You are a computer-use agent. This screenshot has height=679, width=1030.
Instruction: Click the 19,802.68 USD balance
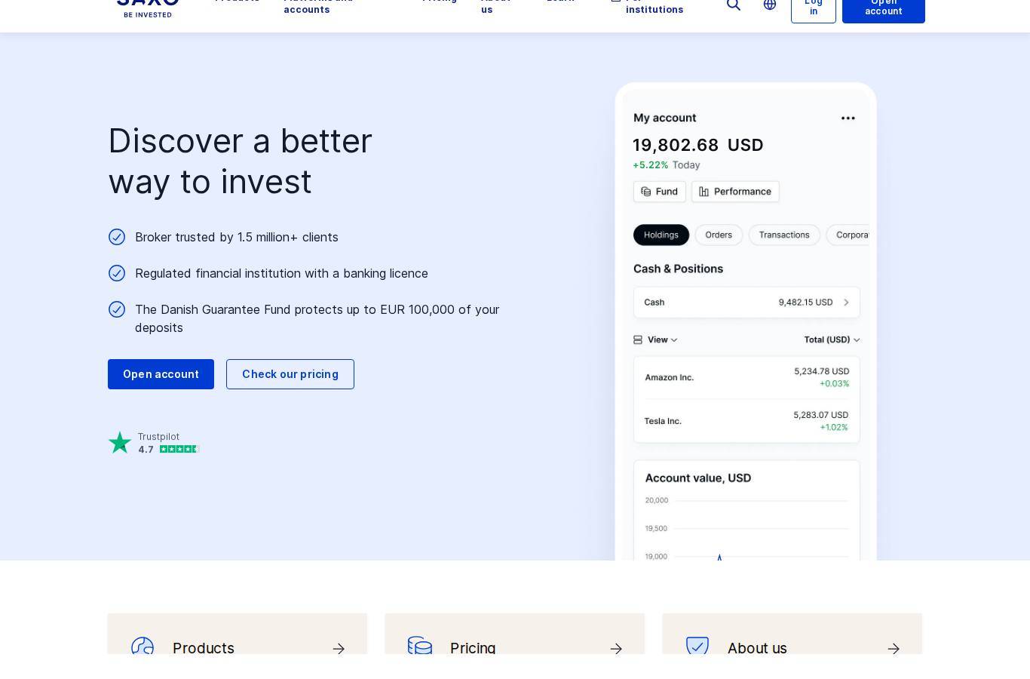[x=698, y=145]
